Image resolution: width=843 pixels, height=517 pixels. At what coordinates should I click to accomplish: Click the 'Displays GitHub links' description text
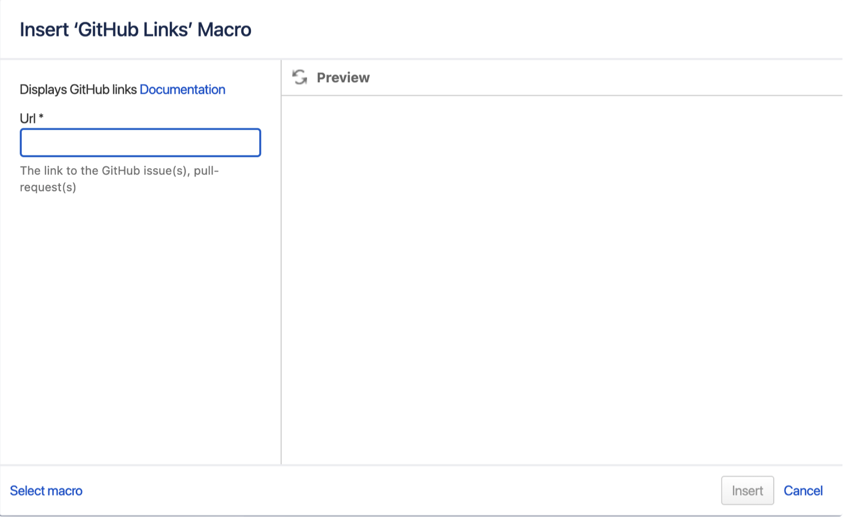click(x=78, y=89)
